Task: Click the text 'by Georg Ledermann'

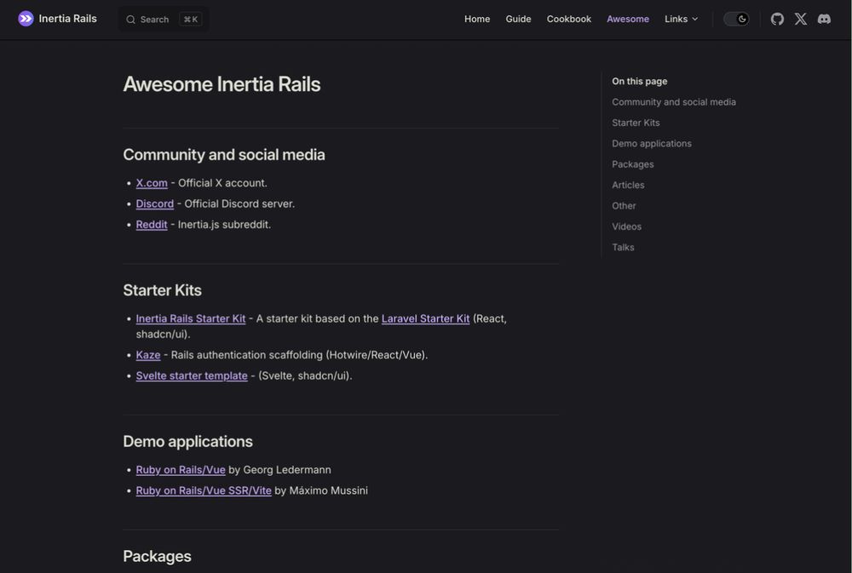Action: (279, 469)
